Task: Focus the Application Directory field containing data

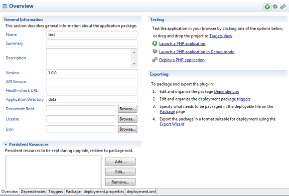Action: pyautogui.click(x=92, y=99)
